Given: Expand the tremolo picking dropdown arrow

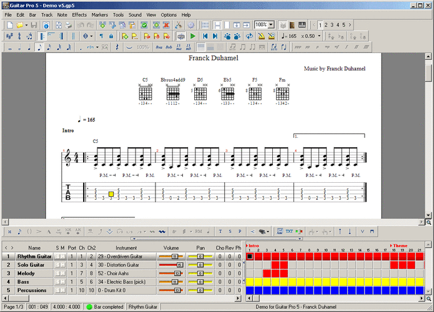Looking at the screenshot, I should point(190,232).
